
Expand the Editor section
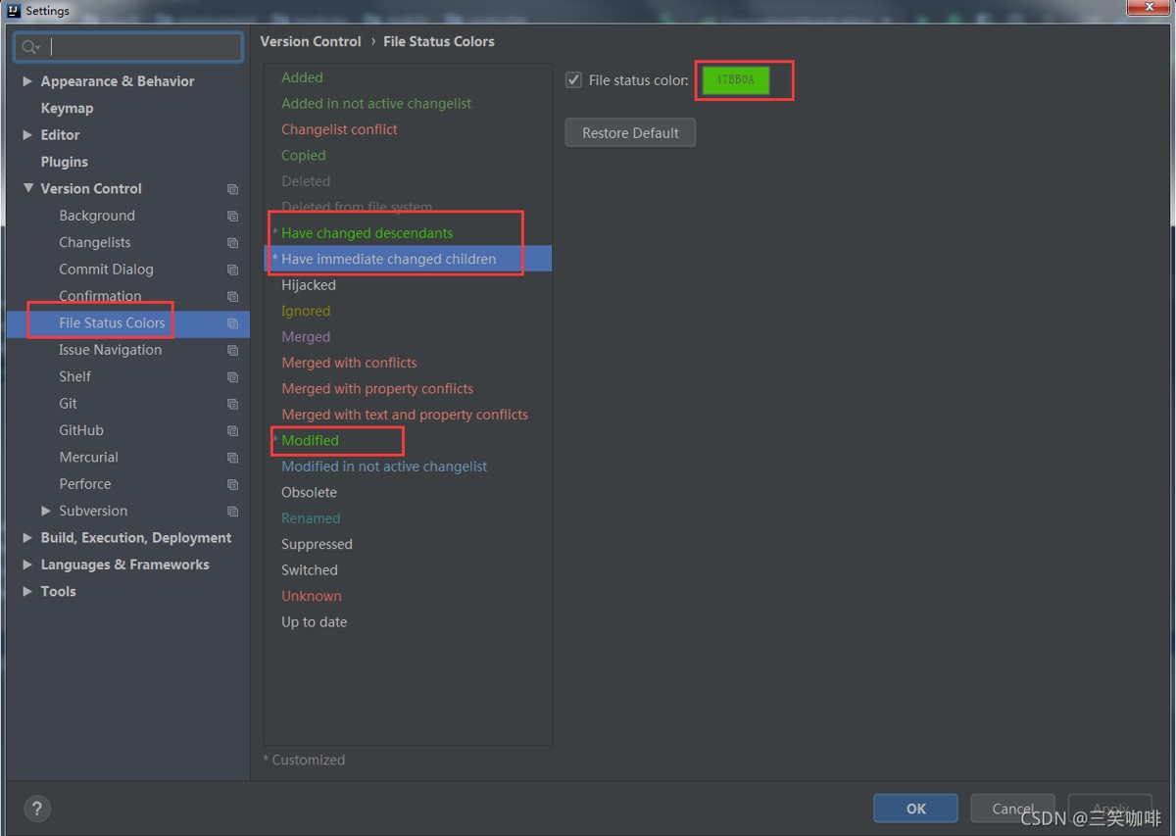click(27, 135)
